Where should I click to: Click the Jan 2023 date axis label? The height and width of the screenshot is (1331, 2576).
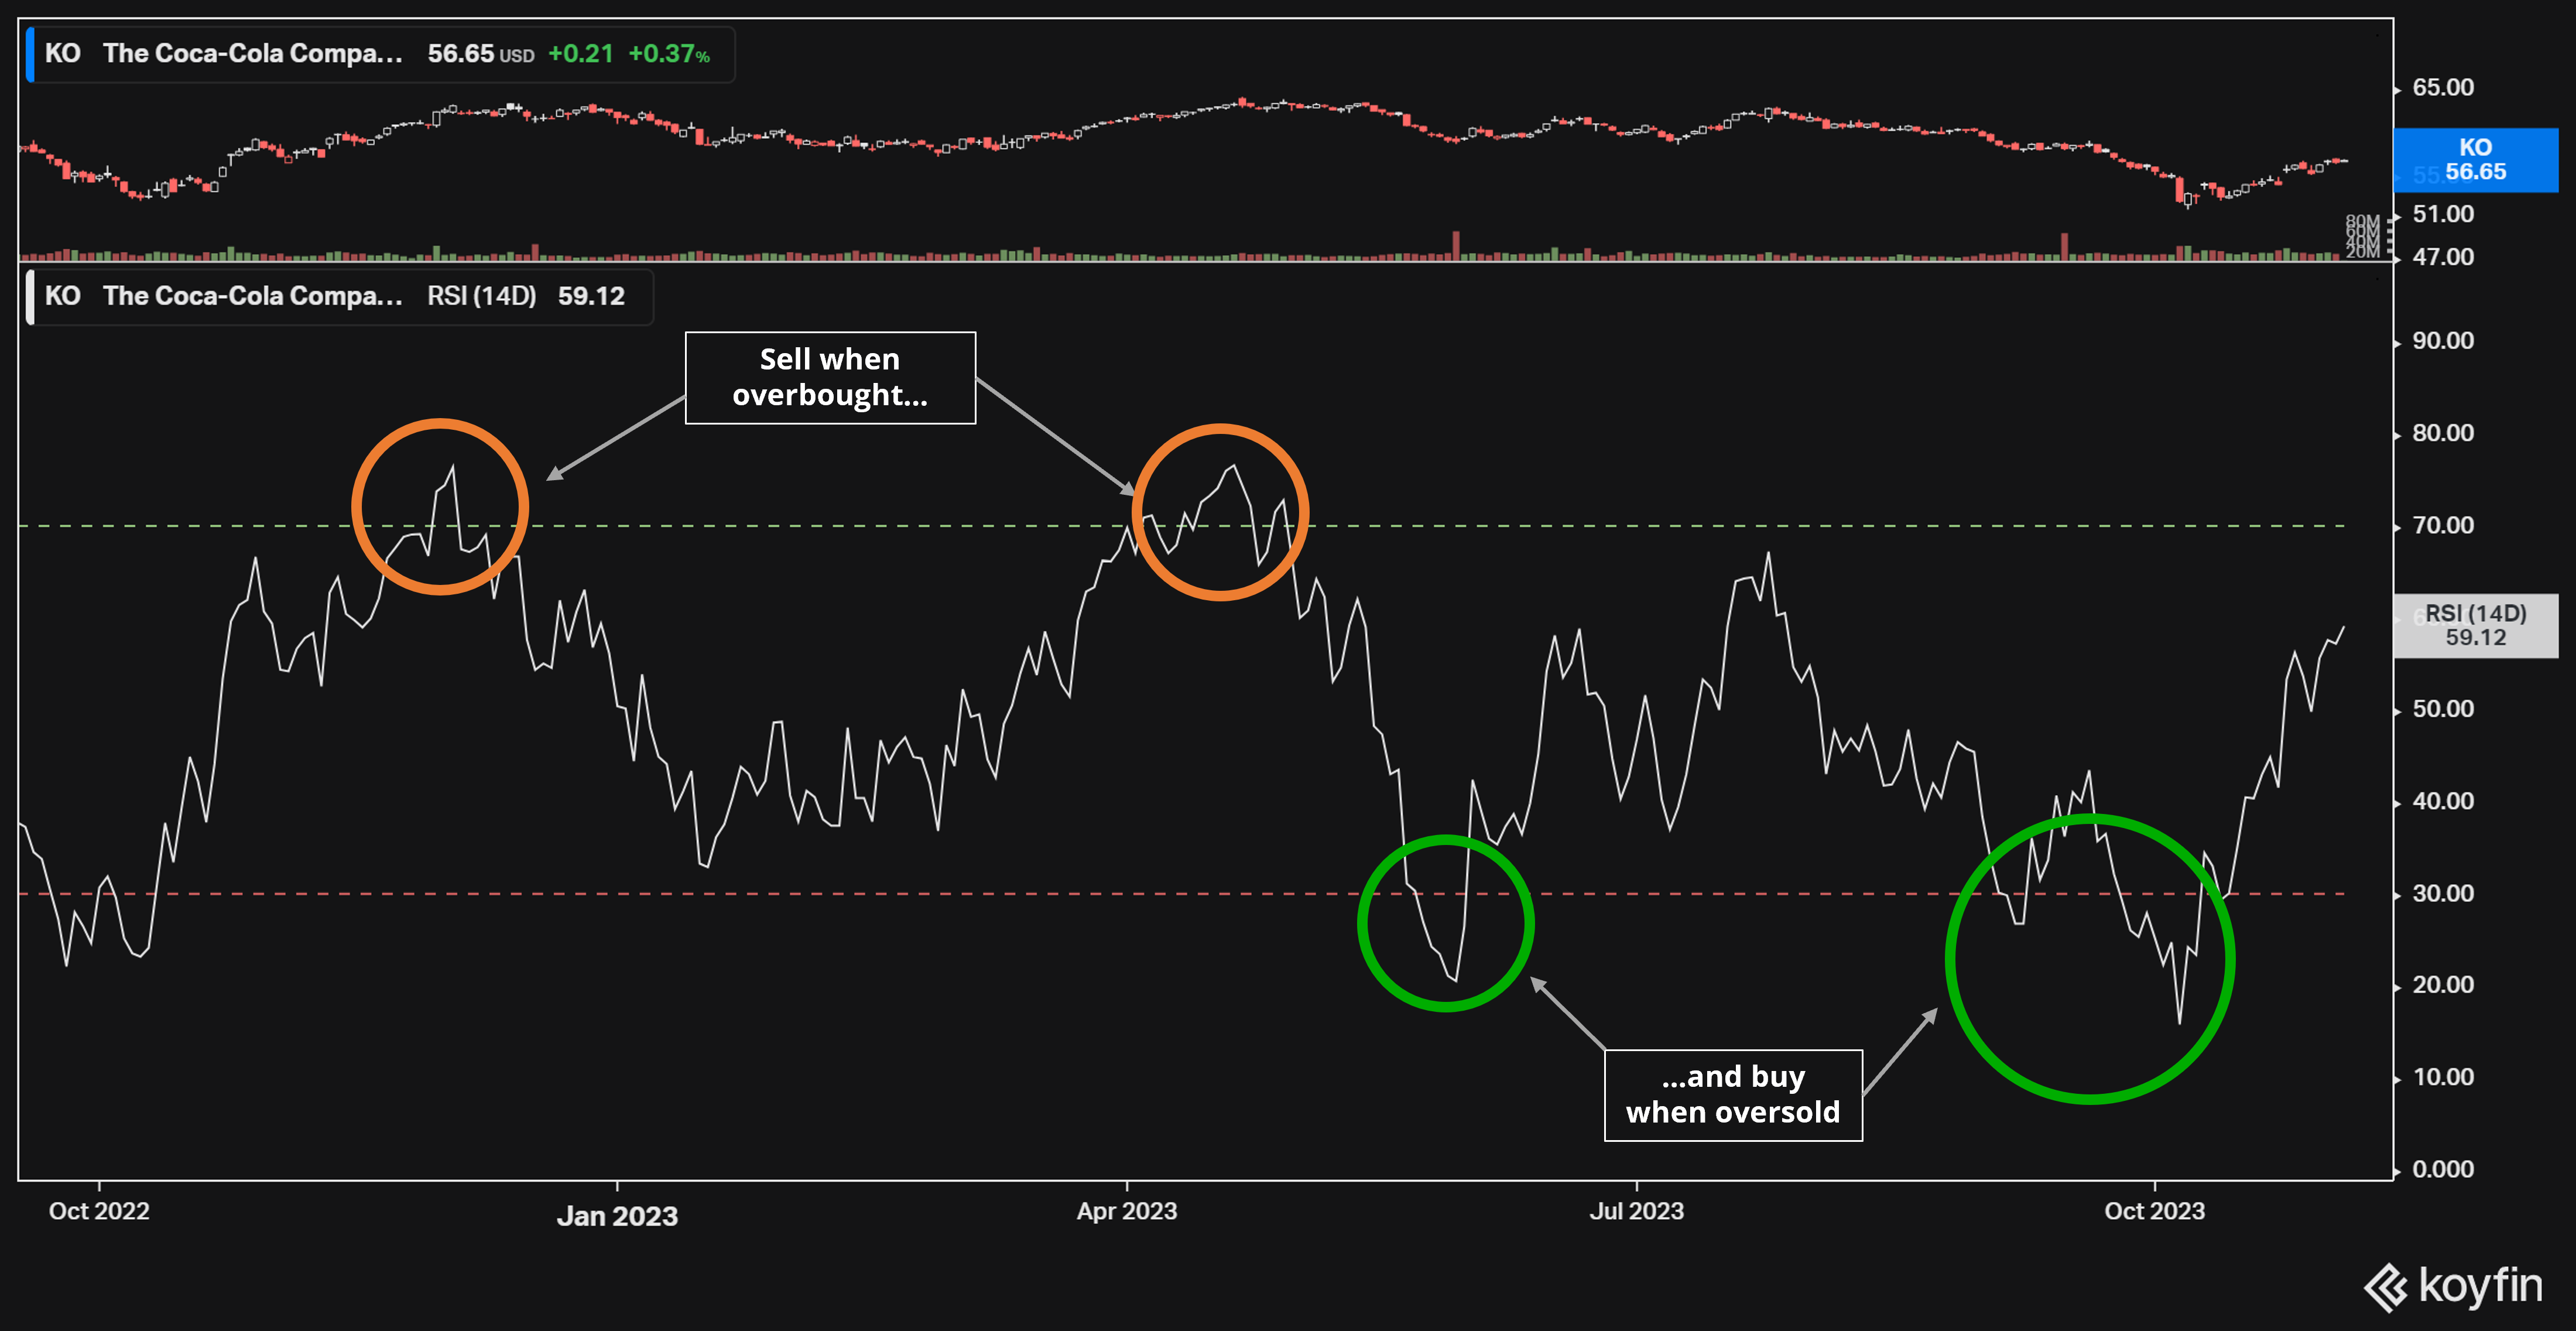coord(617,1216)
